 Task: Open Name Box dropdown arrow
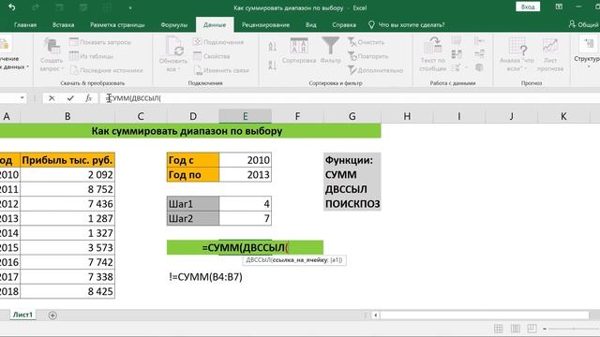pos(22,98)
